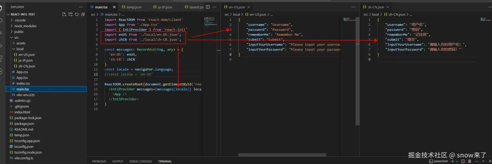The height and width of the screenshot is (164, 492).
Task: Open en-US.json in the Explorer tree
Action: pos(46,55)
